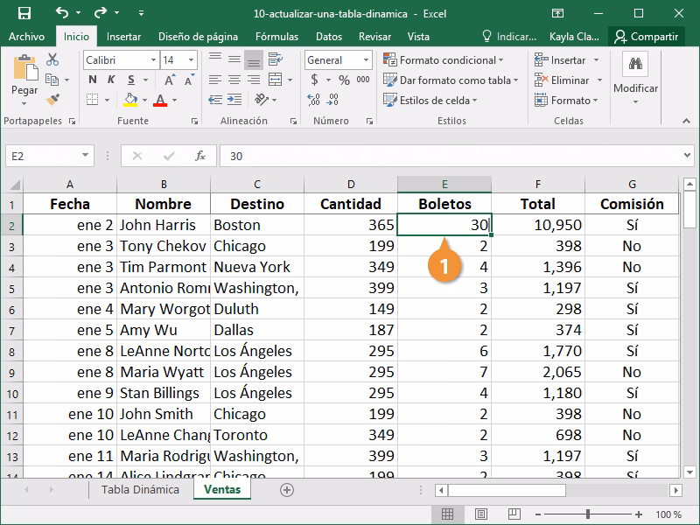Image resolution: width=700 pixels, height=525 pixels.
Task: Switch to the Fórmulas tab
Action: 276,37
